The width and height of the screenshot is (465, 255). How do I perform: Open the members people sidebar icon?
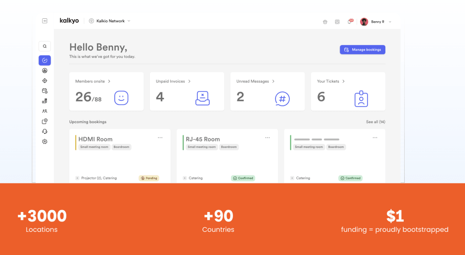click(45, 111)
